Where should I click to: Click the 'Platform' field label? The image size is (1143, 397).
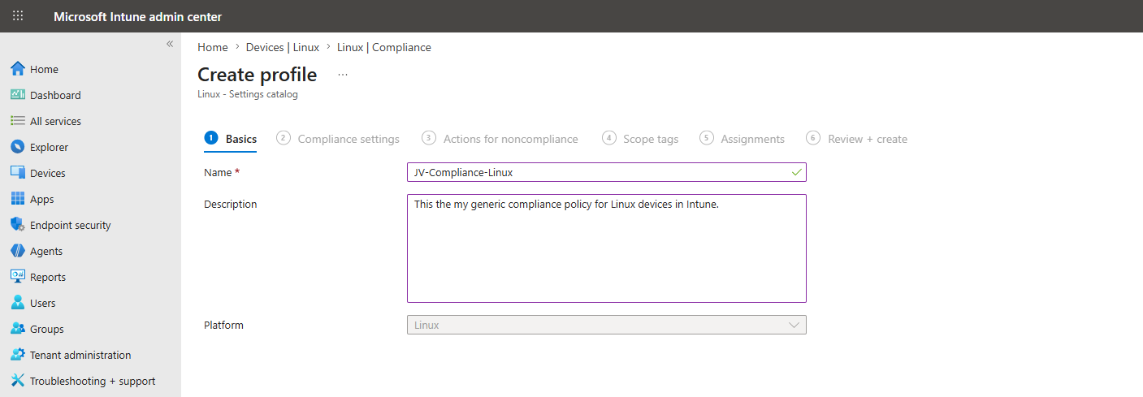click(x=223, y=325)
